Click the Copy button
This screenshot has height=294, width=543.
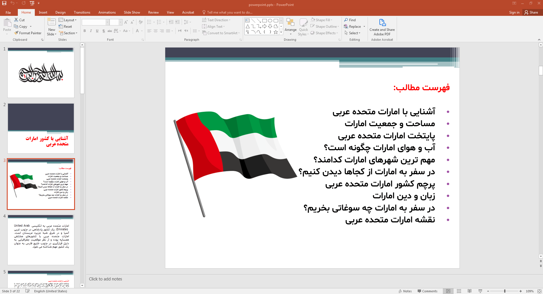pos(21,27)
